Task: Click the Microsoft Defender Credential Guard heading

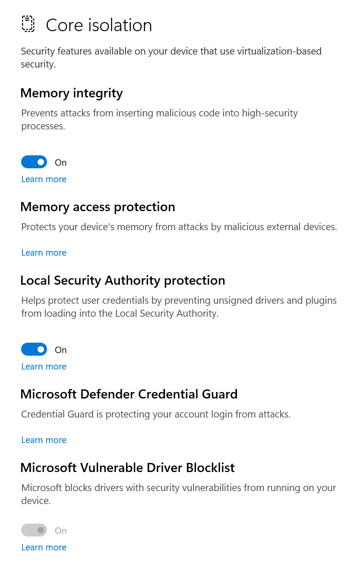Action: pos(129,395)
